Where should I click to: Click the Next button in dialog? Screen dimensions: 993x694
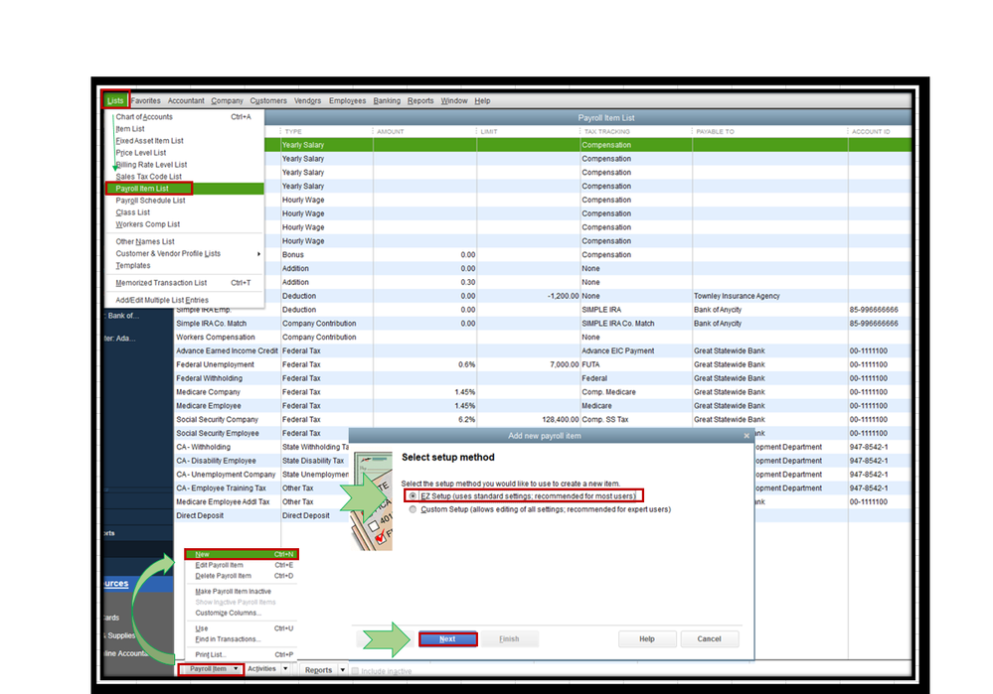coord(447,639)
